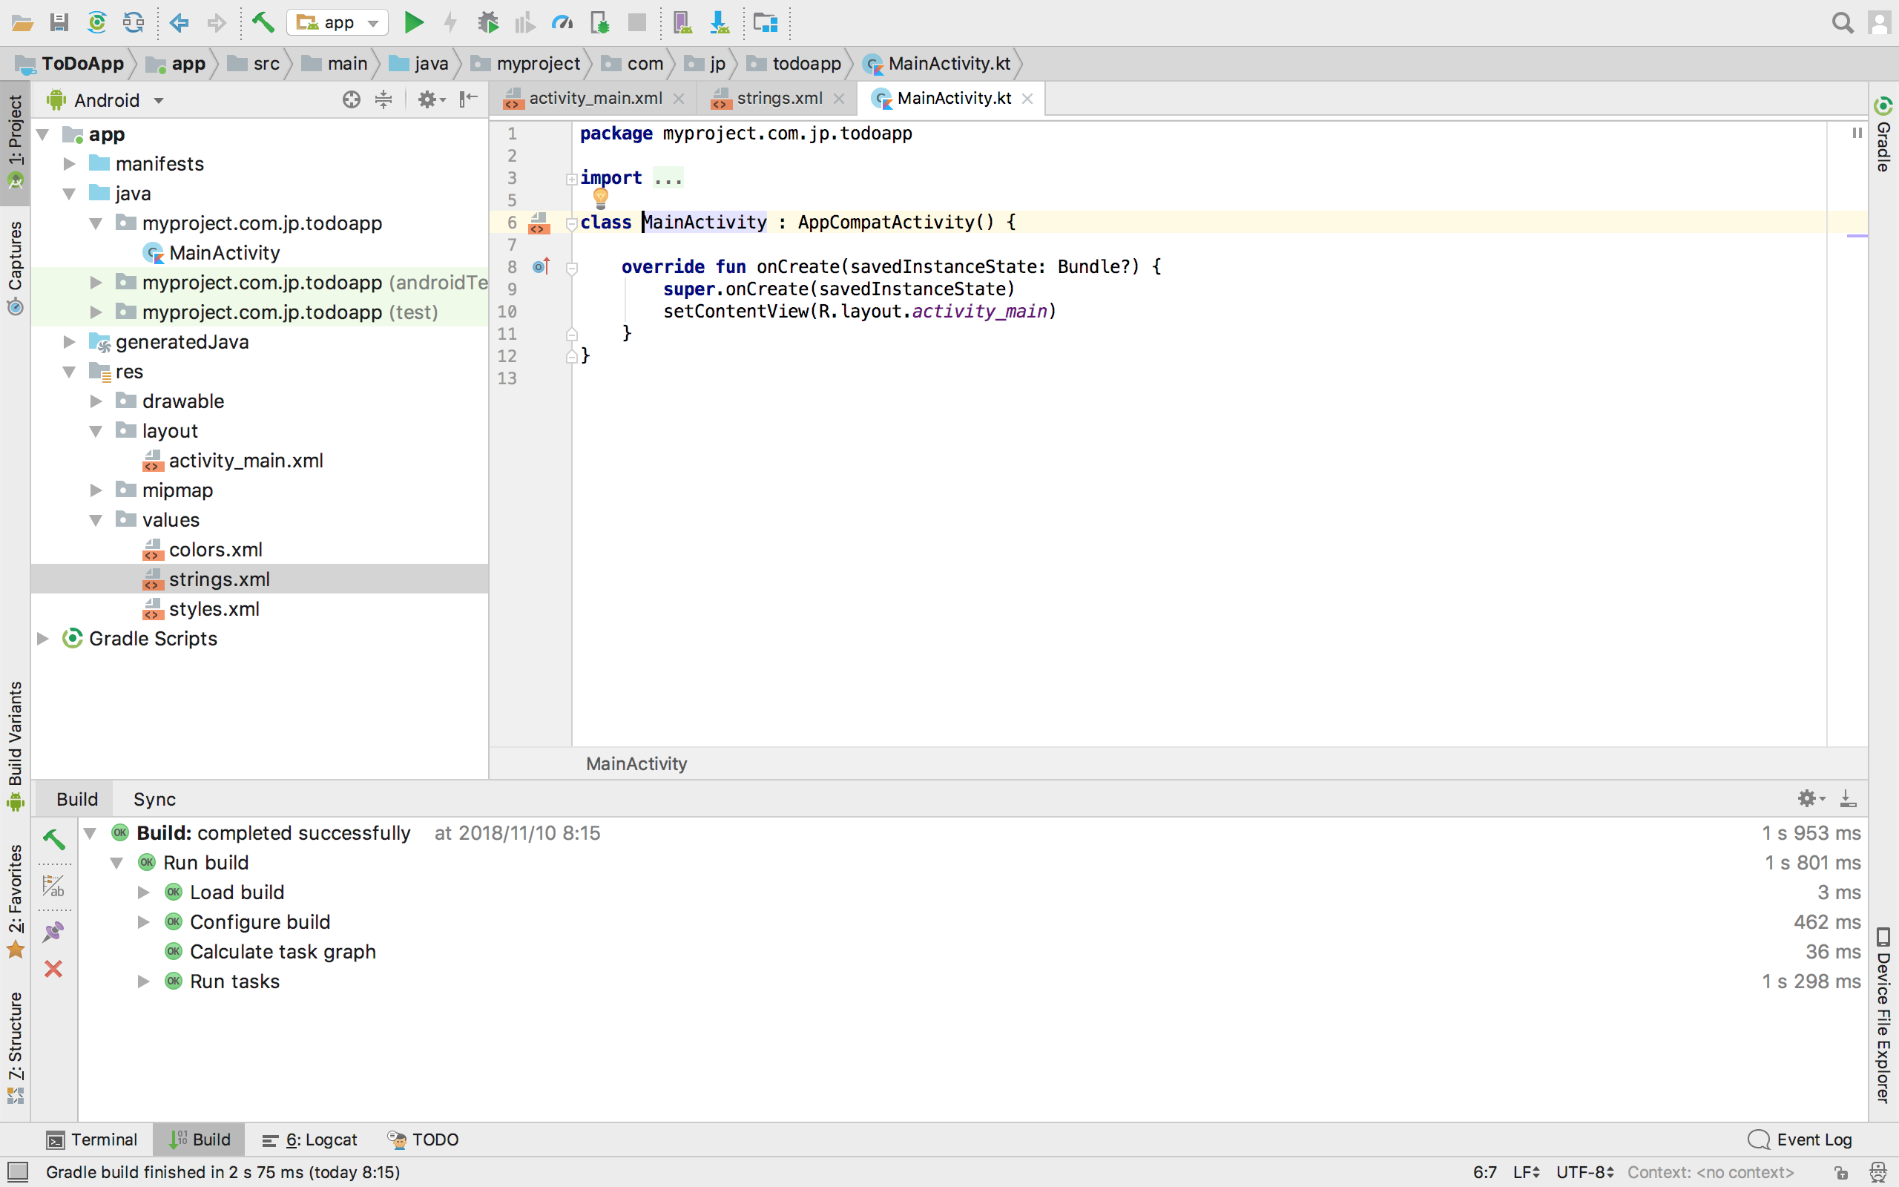The image size is (1899, 1187).
Task: Toggle the 1: Project side panel
Action: tap(15, 143)
